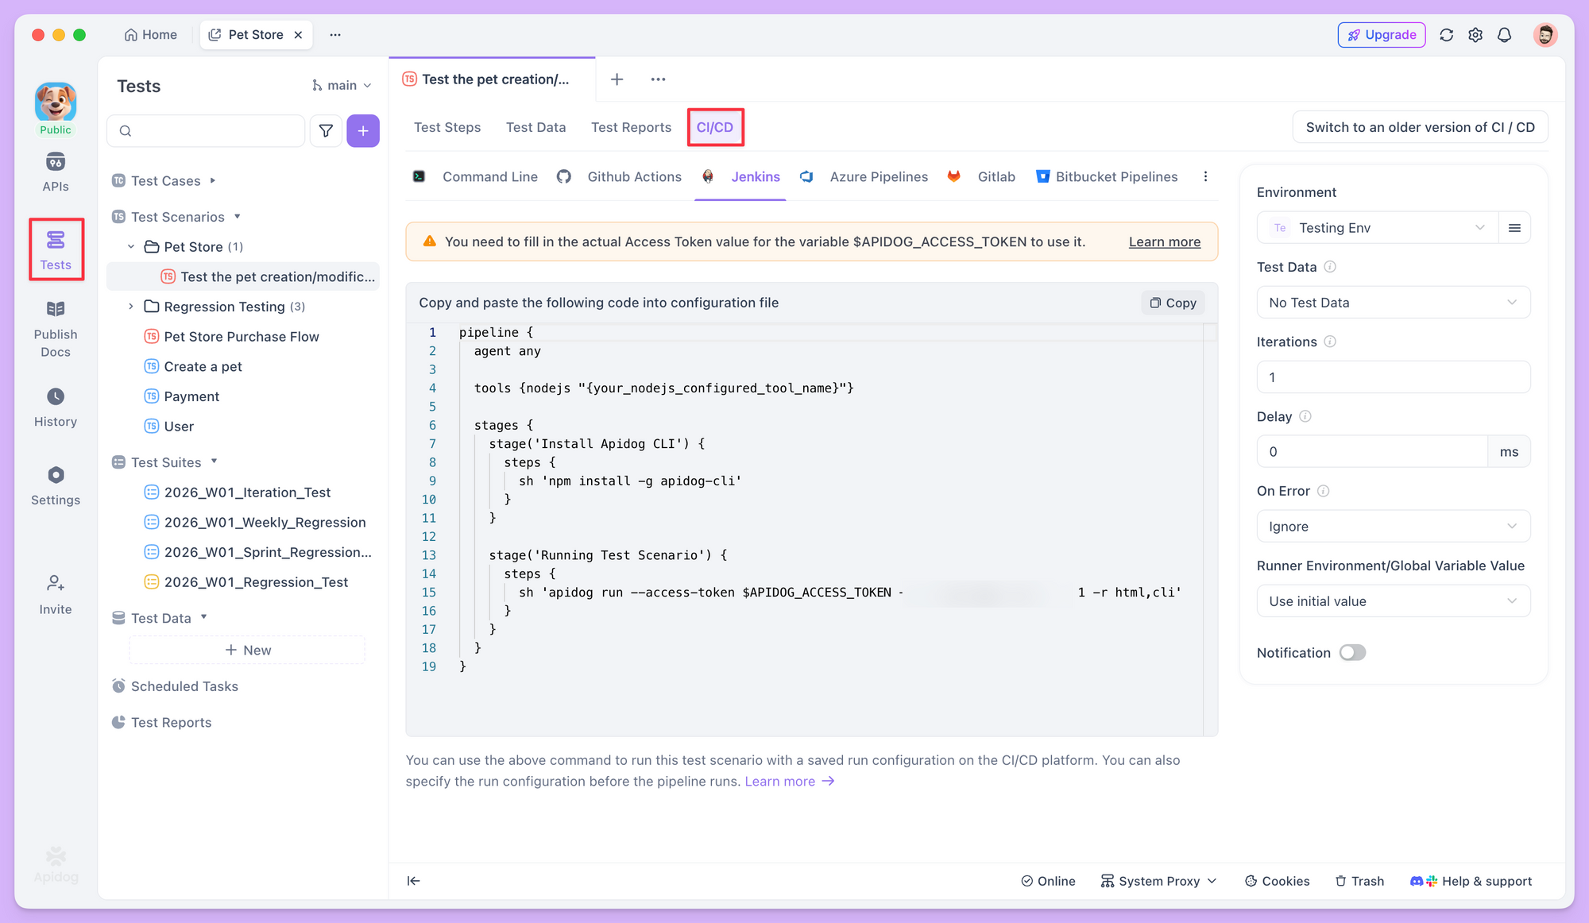The height and width of the screenshot is (923, 1589).
Task: Switch to the Test Data tab
Action: (x=536, y=127)
